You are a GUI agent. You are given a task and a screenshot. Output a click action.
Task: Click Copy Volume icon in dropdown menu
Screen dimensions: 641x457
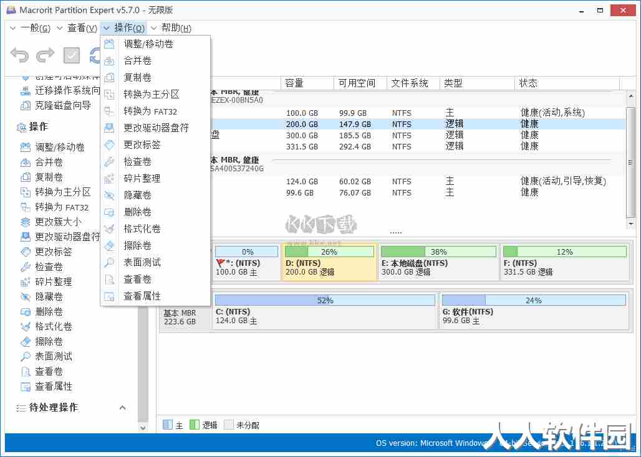[x=109, y=78]
